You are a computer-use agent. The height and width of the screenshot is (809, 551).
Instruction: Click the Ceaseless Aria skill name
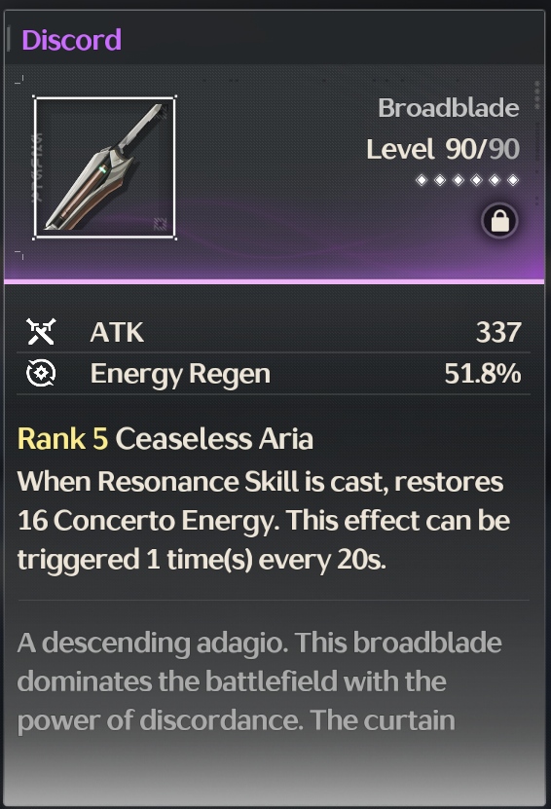[x=214, y=439]
